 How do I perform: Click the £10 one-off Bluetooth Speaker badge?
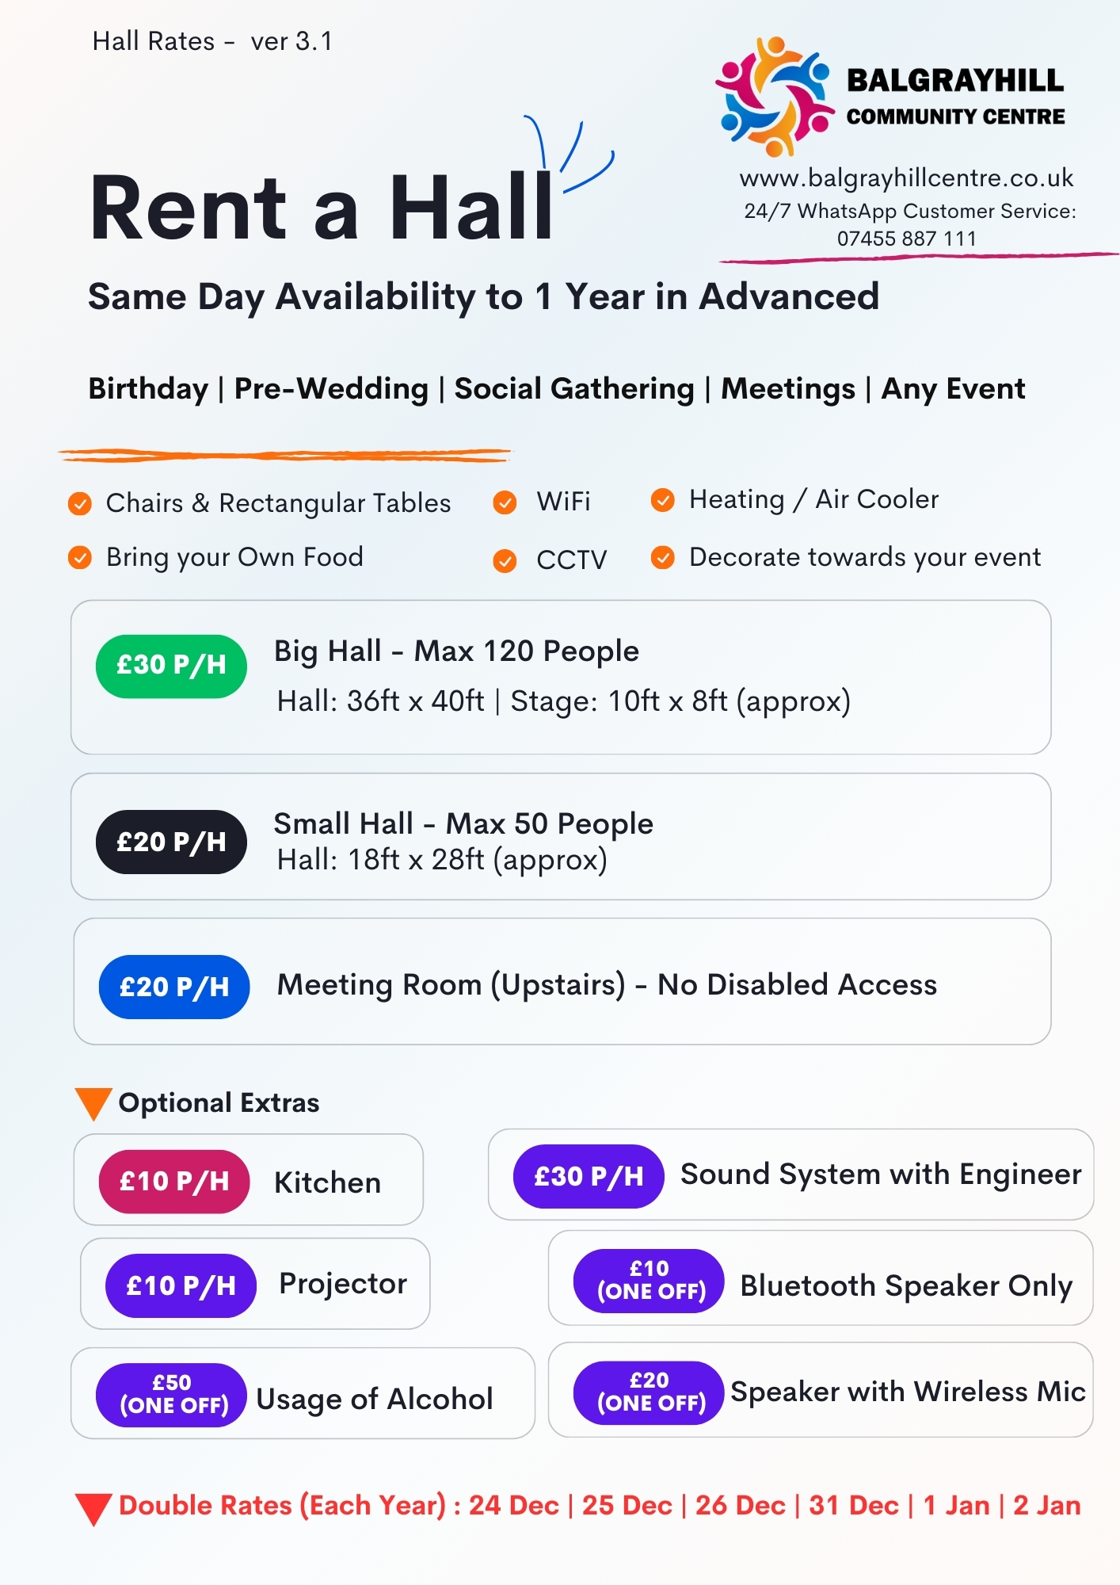(650, 1281)
